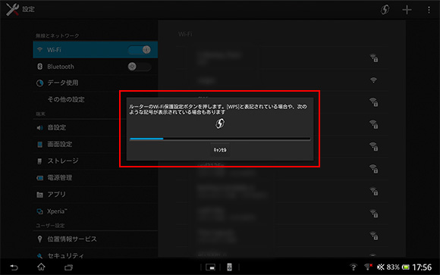440x275 pixels.
Task: Click the sound speaker icon beside 音設定
Action: pyautogui.click(x=40, y=128)
